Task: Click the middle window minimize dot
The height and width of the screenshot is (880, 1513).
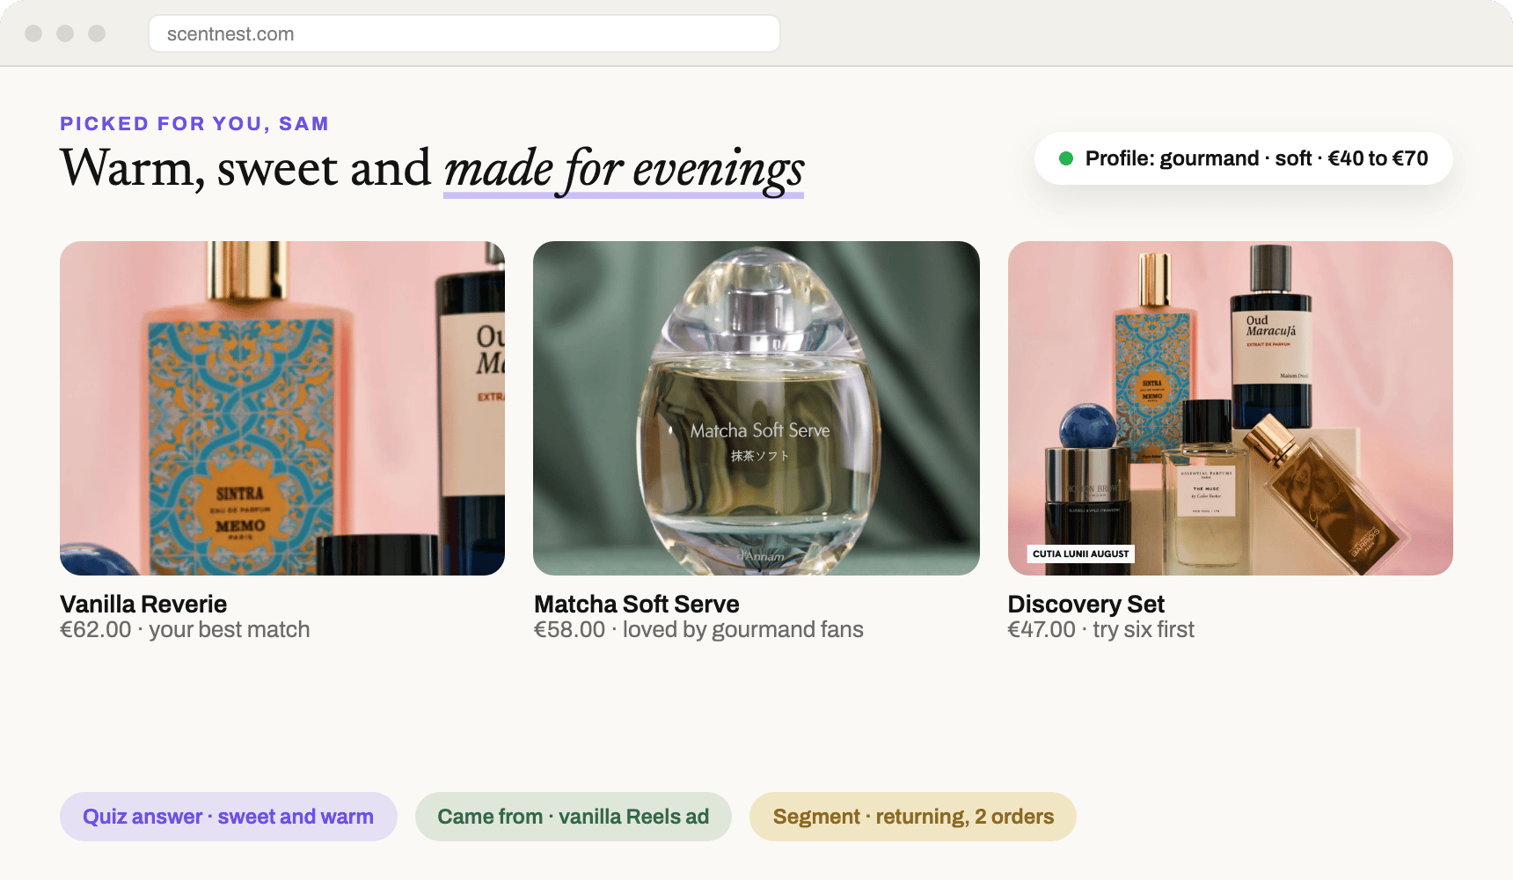Action: 65,33
